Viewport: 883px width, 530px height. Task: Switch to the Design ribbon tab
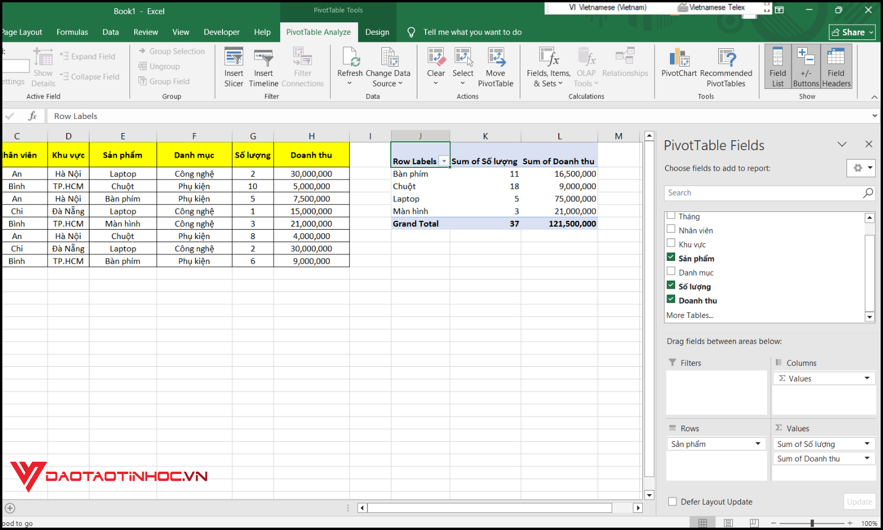pyautogui.click(x=377, y=32)
